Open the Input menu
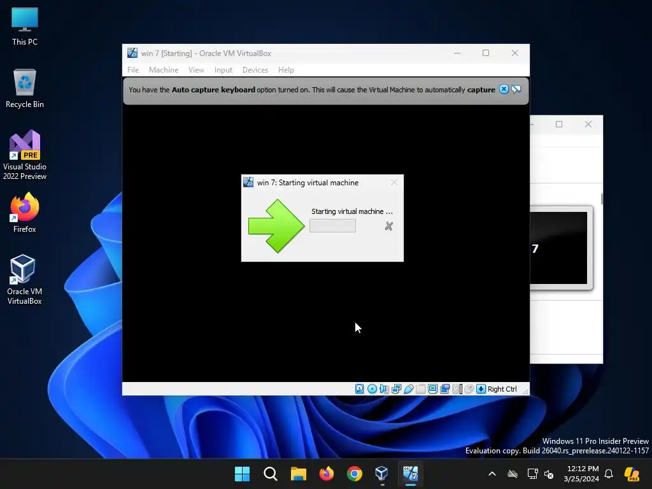 click(223, 70)
